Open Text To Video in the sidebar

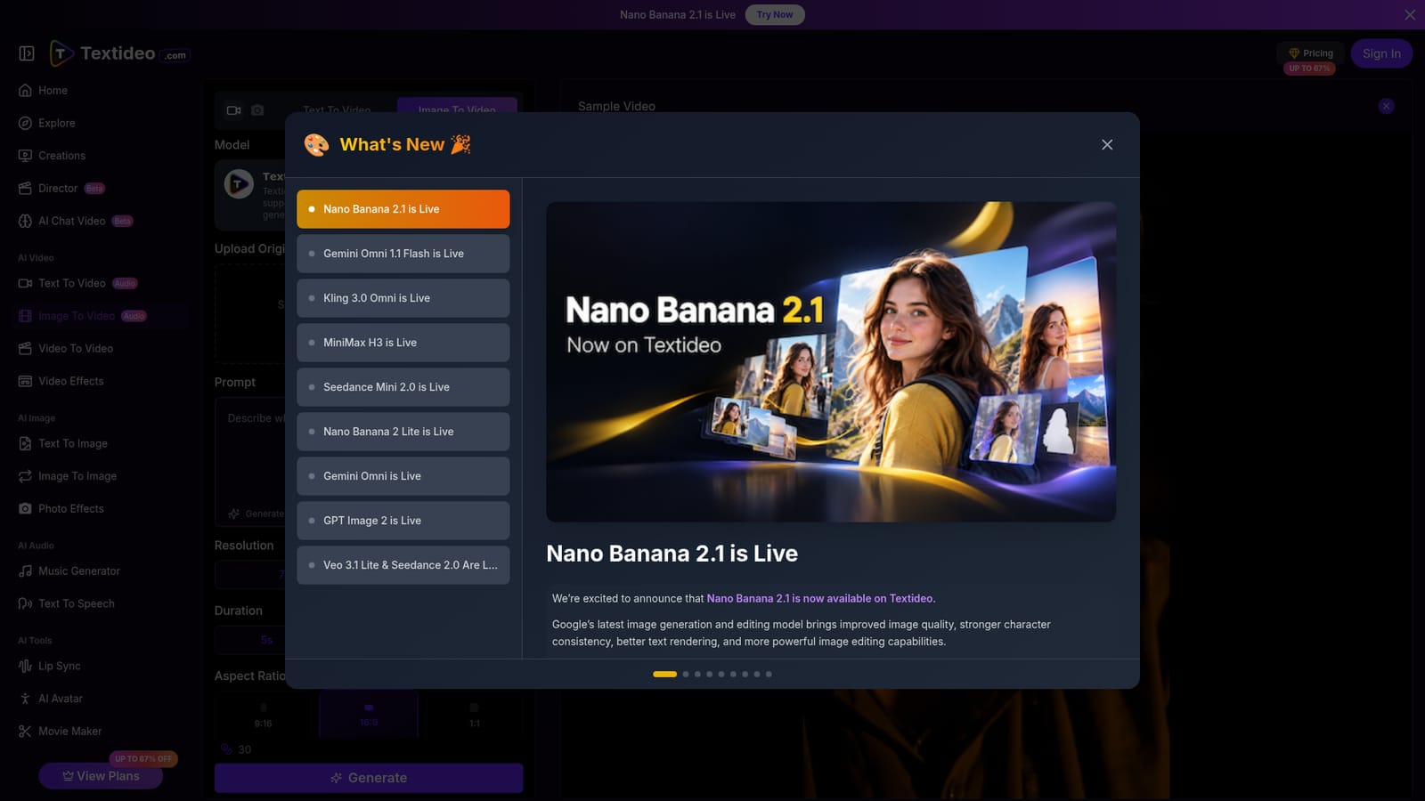point(77,283)
